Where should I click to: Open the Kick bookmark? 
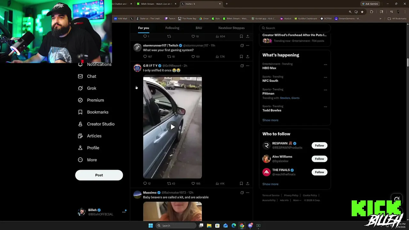[x=216, y=19]
